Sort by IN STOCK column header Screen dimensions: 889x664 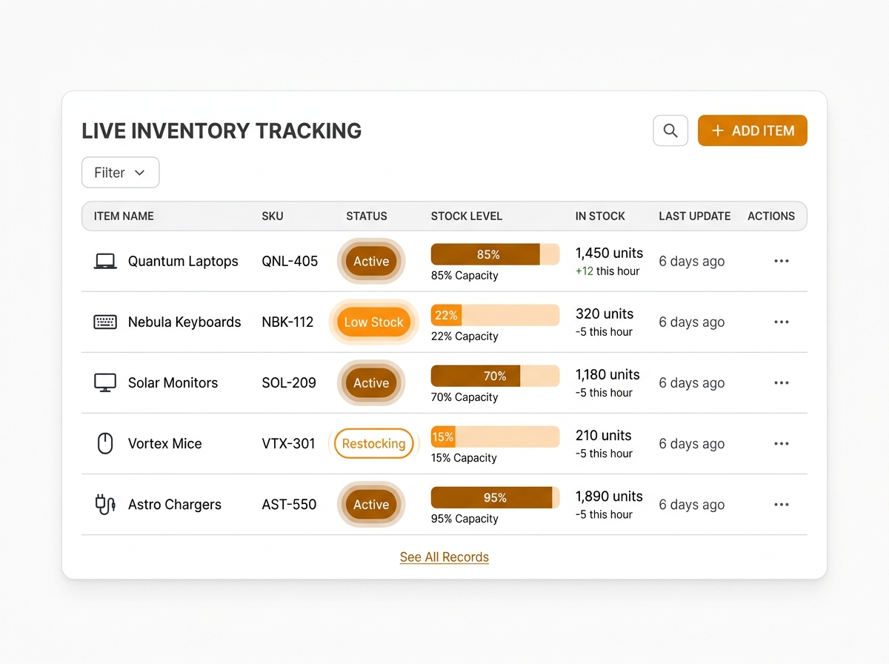click(x=600, y=216)
